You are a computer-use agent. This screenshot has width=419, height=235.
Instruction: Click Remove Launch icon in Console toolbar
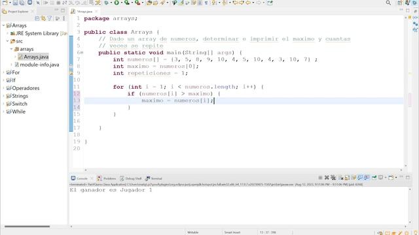pyautogui.click(x=327, y=178)
